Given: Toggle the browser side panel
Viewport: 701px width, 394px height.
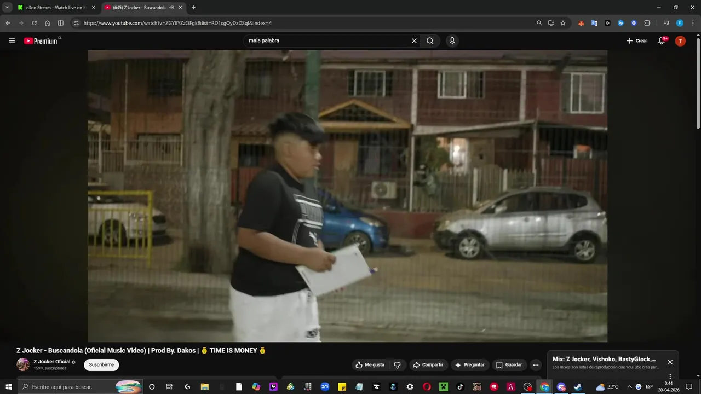Looking at the screenshot, I should pos(61,23).
